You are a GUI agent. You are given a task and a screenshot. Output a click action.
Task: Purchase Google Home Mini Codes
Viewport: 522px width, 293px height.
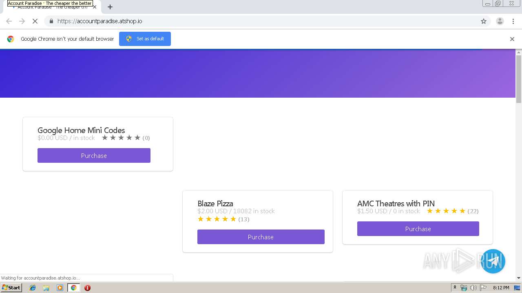[94, 155]
